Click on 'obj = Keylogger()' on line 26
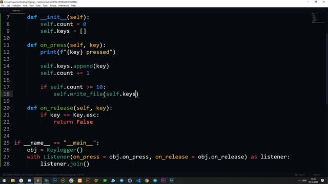328x184 pixels. (55, 150)
